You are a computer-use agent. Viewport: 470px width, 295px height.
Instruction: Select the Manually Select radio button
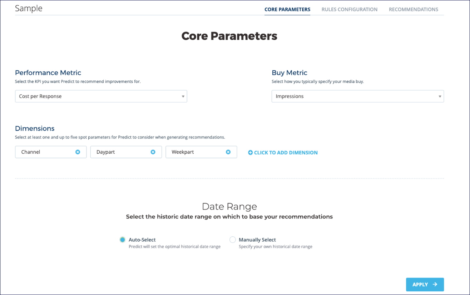coord(233,240)
